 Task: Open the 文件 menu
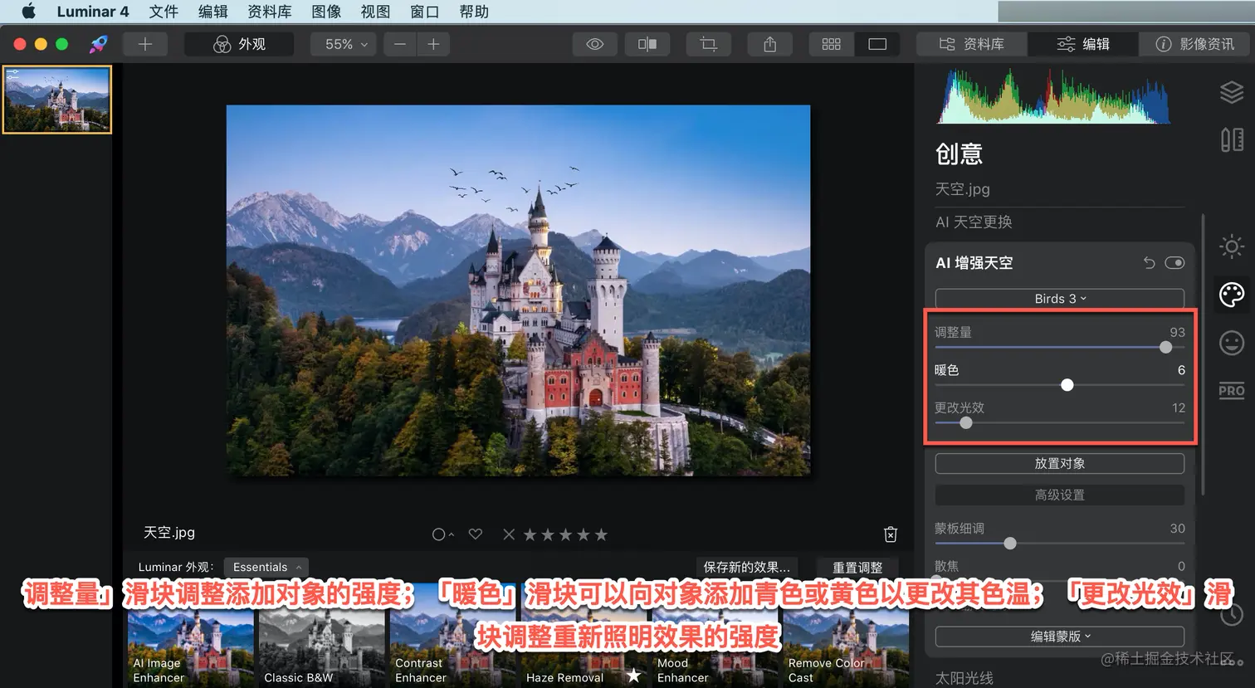(164, 12)
